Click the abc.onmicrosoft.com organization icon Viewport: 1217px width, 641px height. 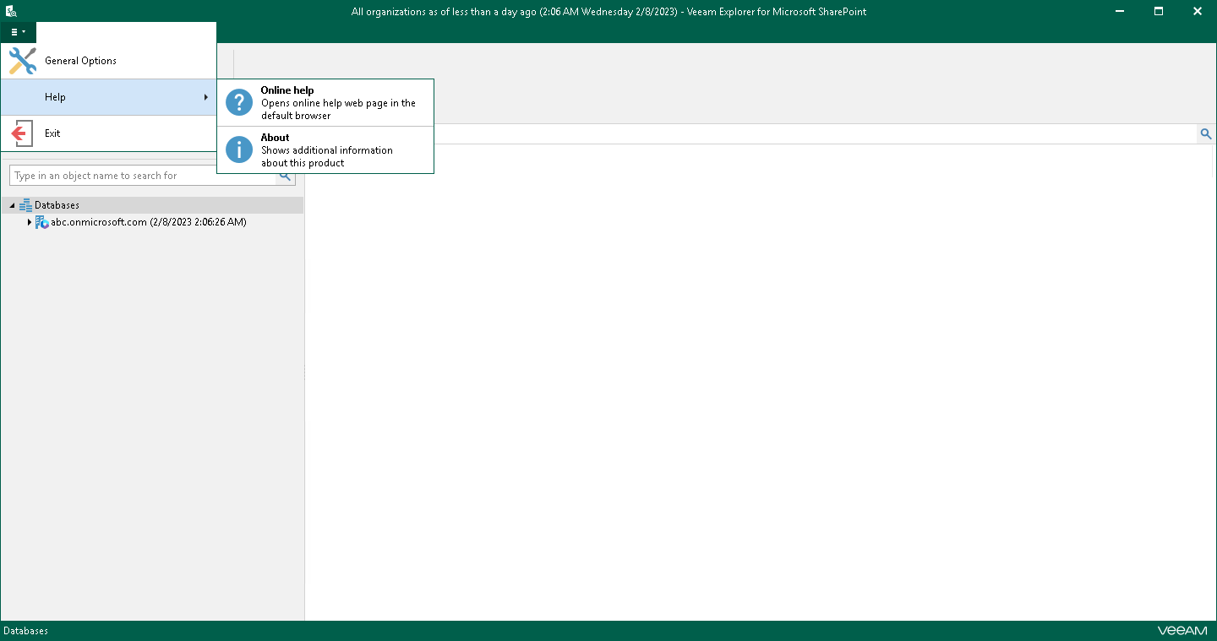coord(41,222)
